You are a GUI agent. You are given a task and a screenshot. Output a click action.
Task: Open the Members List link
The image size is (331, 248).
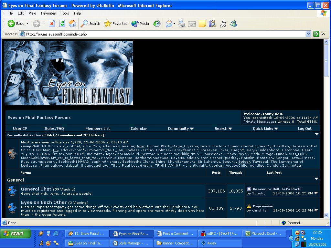[98, 129]
